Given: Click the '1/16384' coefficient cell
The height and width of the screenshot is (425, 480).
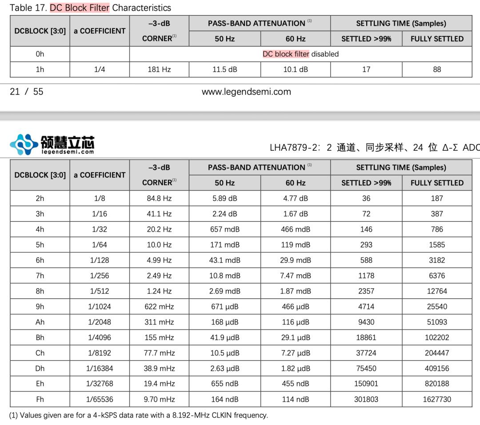Looking at the screenshot, I should click(x=100, y=369).
